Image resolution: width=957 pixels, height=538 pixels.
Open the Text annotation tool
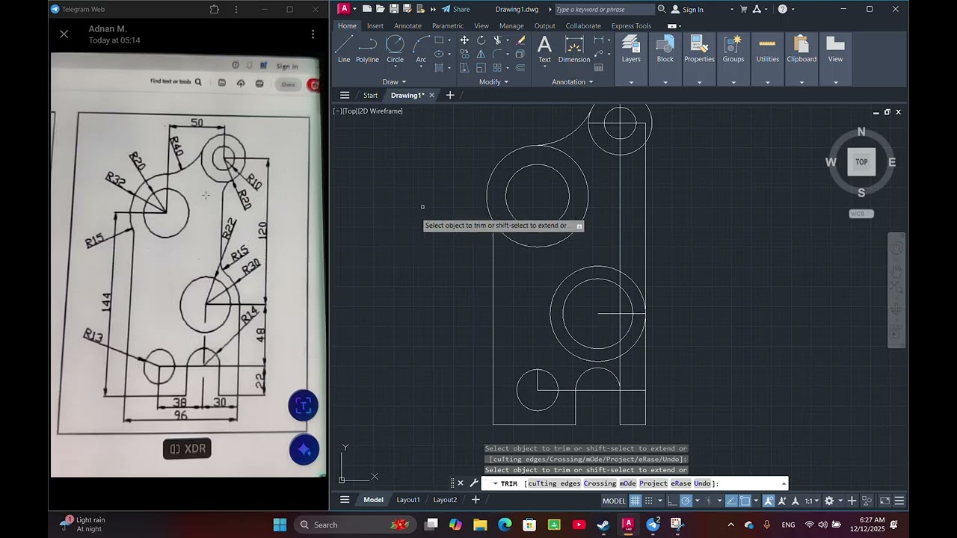click(x=544, y=49)
